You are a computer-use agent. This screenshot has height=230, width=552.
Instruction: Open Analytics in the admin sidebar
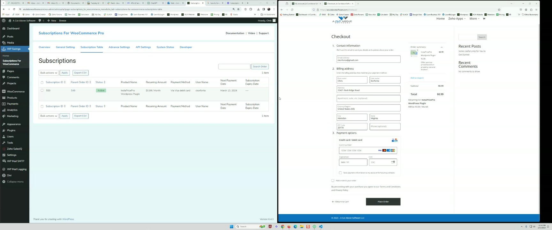[x=12, y=110]
